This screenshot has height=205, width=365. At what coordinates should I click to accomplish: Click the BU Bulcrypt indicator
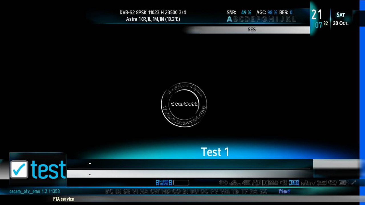[195, 191]
